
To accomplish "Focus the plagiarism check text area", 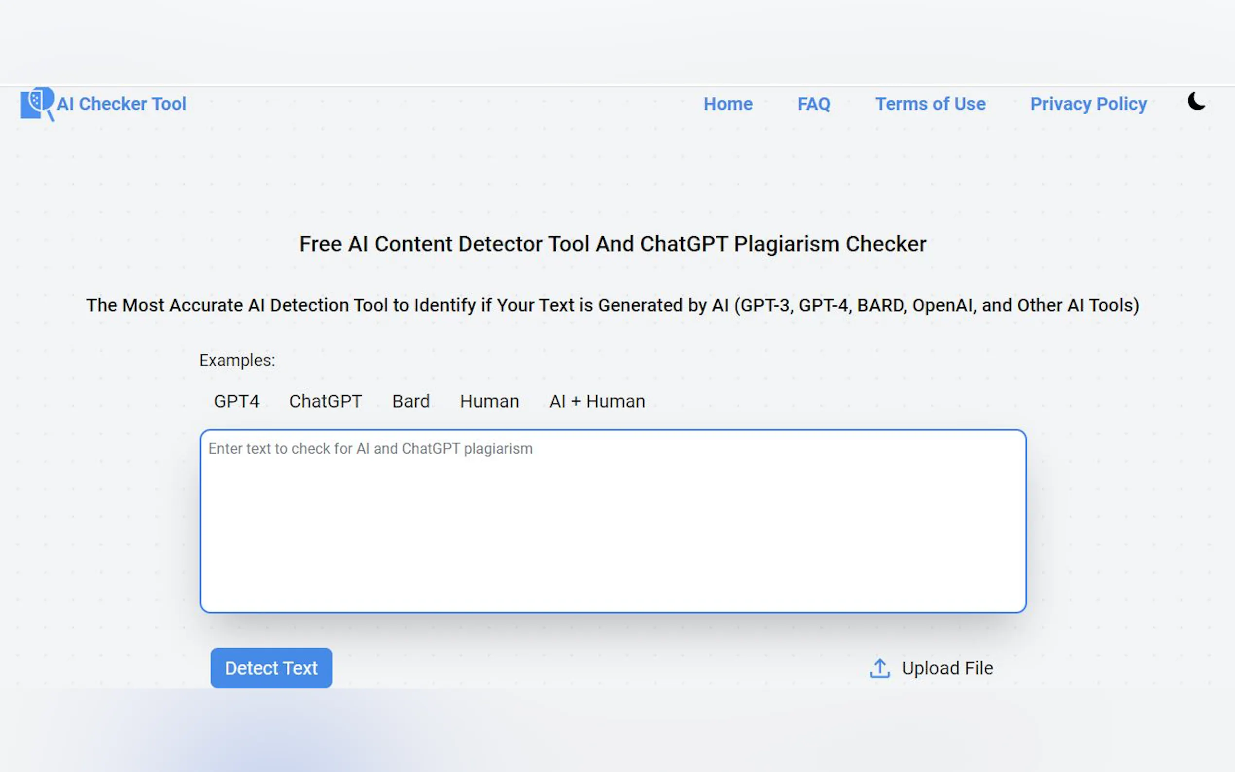I will pos(613,531).
